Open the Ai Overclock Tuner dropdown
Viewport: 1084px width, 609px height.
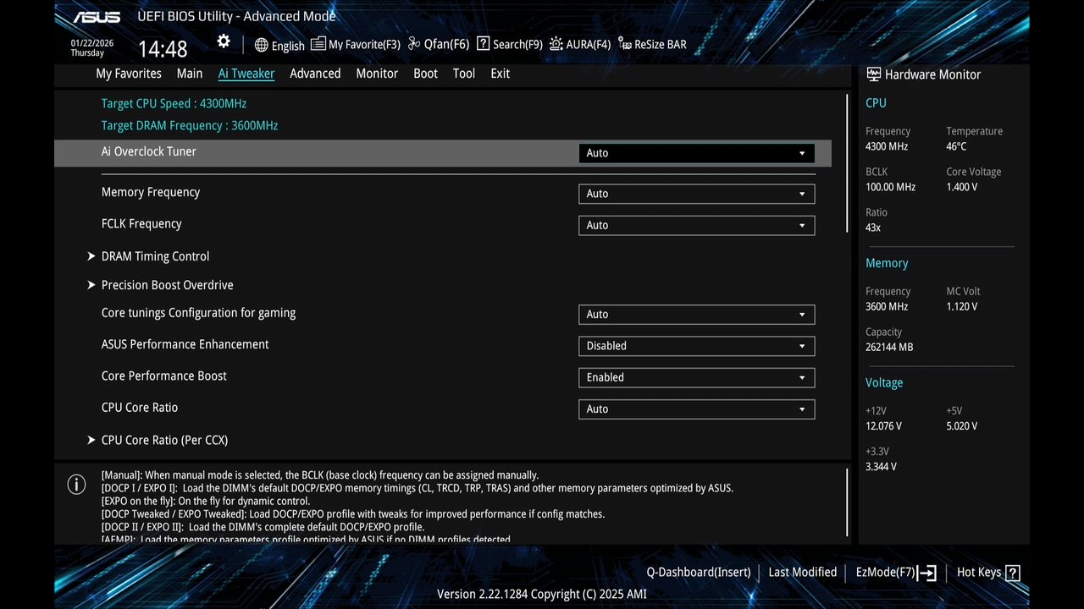tap(695, 153)
